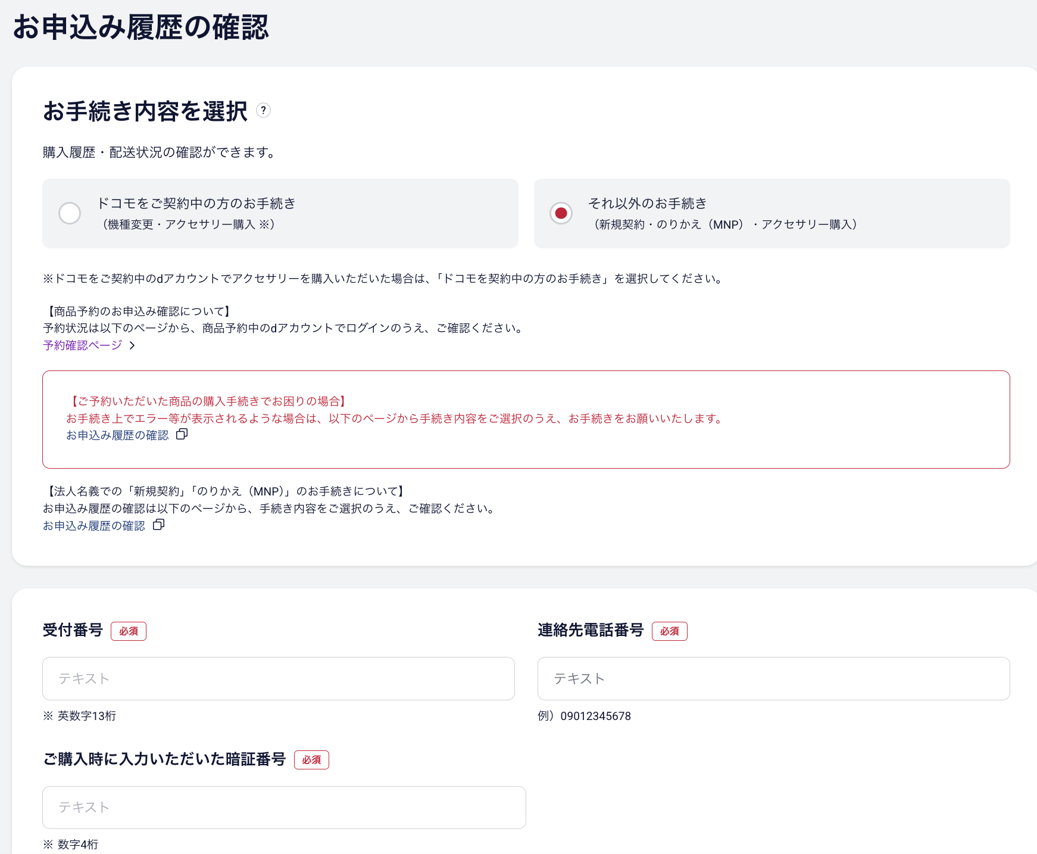Click the 受付番号 field label
Image resolution: width=1037 pixels, height=854 pixels.
[73, 630]
